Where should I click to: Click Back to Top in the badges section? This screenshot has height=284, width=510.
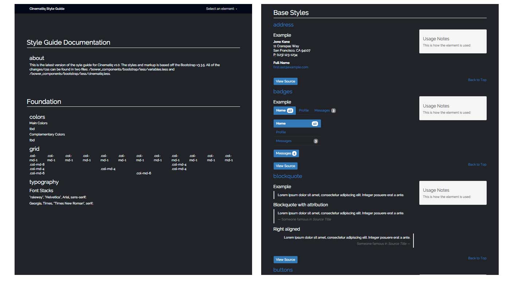[x=477, y=165]
